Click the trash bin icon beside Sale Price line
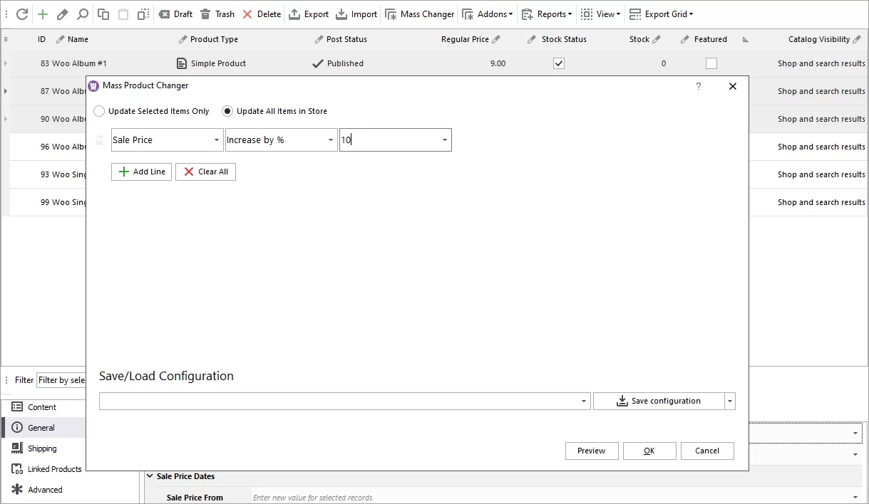869x504 pixels. click(x=100, y=140)
